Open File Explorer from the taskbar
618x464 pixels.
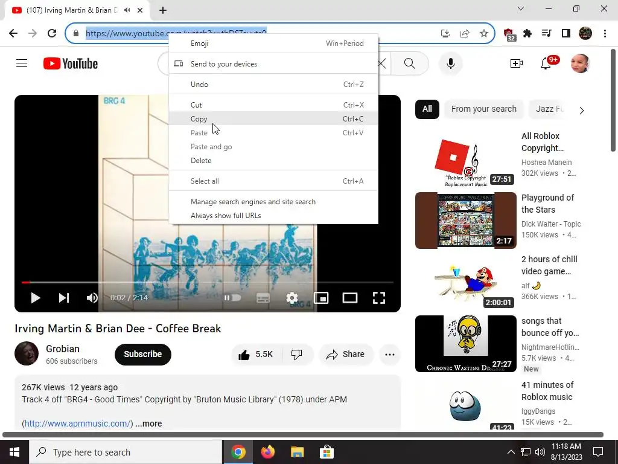tap(297, 452)
